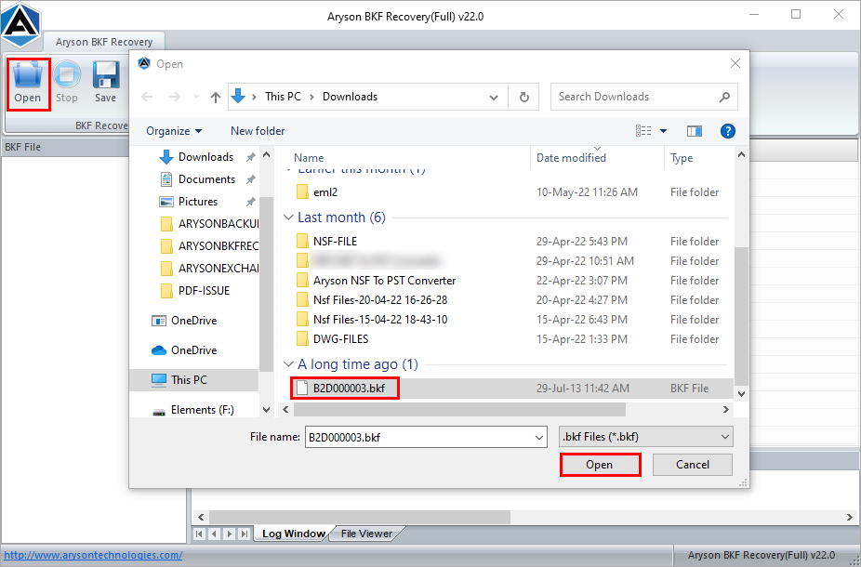This screenshot has height=567, width=861.
Task: Open .bkf Files type filter dropdown
Action: (x=645, y=437)
